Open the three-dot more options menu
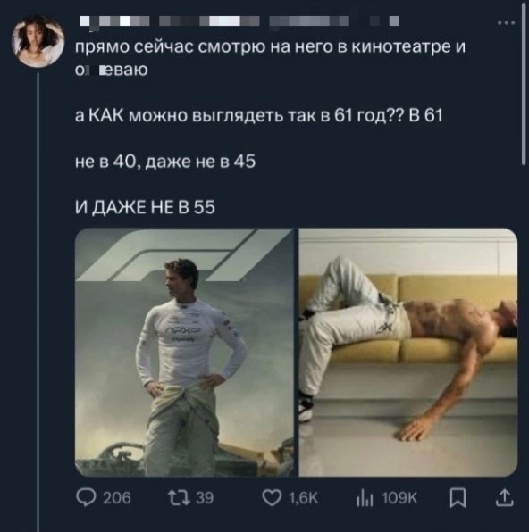The height and width of the screenshot is (532, 529). click(507, 23)
